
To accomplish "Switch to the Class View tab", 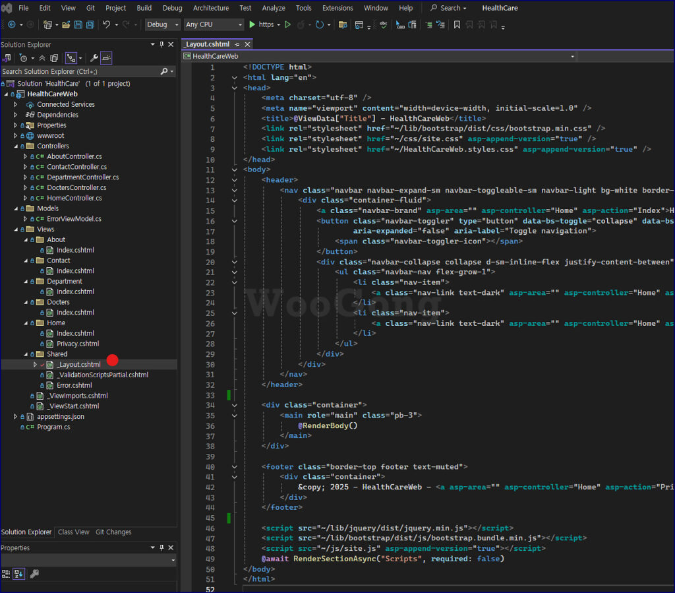I will coord(74,532).
